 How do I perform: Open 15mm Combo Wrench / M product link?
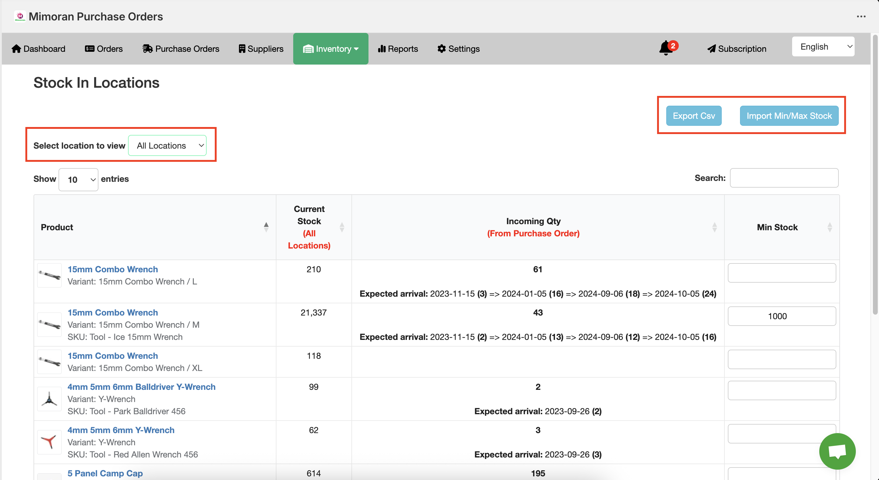coord(112,312)
